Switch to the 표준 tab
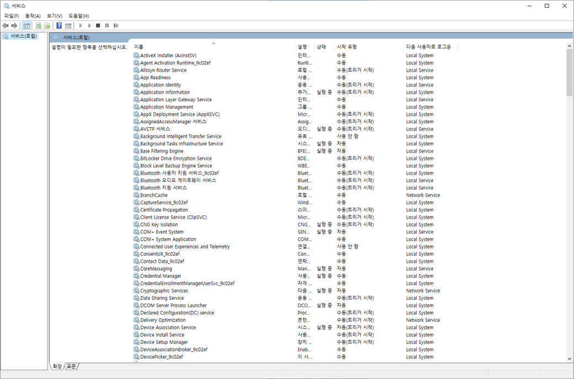Viewport: 574px width, 379px height. 71,366
